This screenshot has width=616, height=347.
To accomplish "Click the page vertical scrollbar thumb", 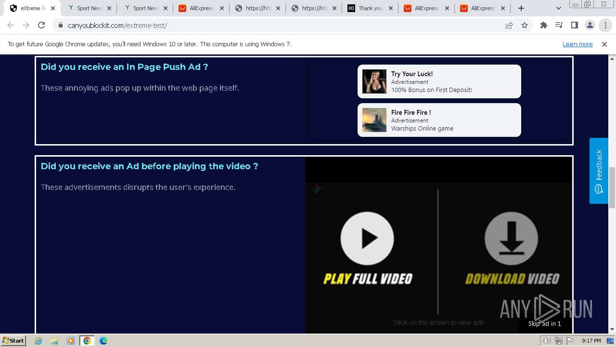I will coord(612,187).
